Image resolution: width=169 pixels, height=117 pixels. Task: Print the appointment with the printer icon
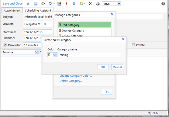point(98,4)
